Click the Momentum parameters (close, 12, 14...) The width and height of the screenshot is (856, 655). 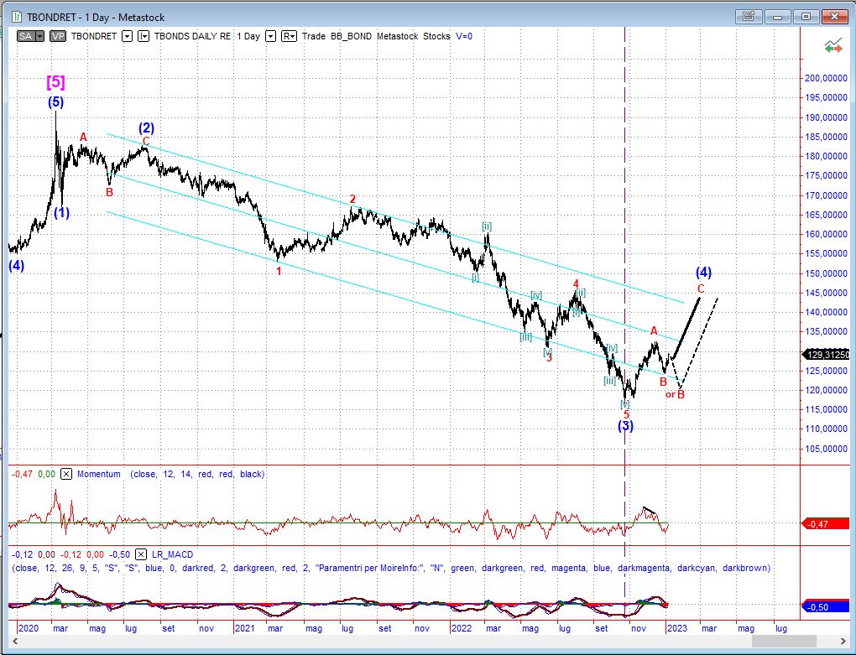(197, 474)
